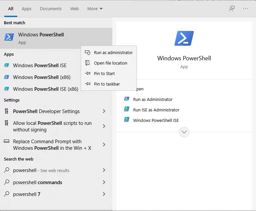Switch to the Documents search tab

(x=51, y=9)
